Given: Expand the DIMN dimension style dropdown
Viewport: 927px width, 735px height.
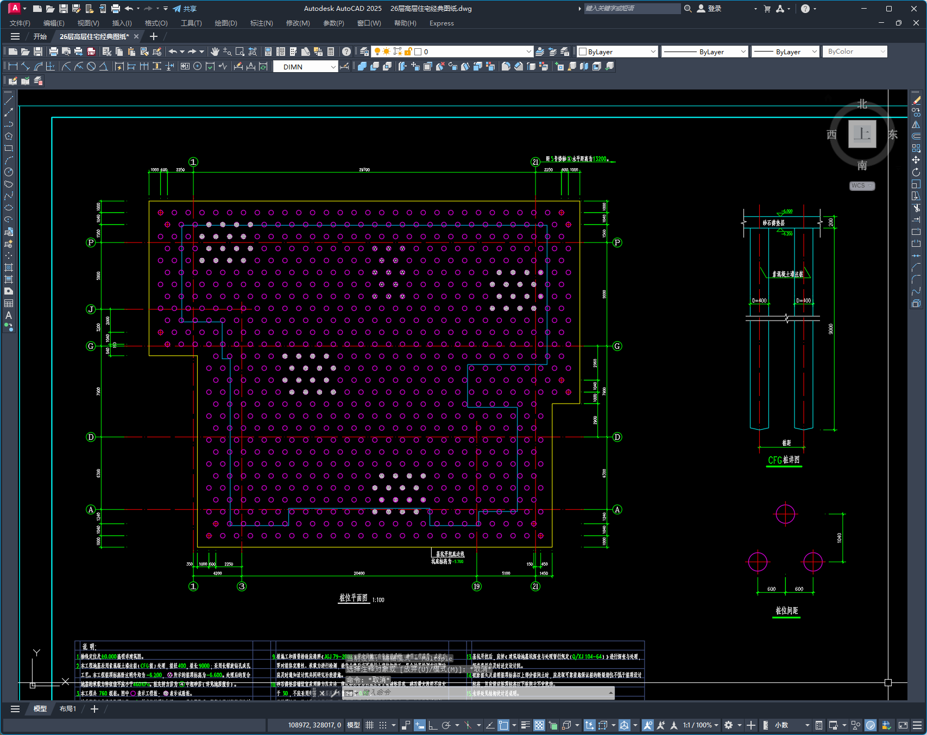Looking at the screenshot, I should coord(306,66).
